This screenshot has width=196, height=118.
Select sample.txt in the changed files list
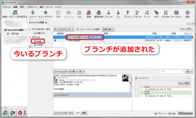click(x=93, y=95)
